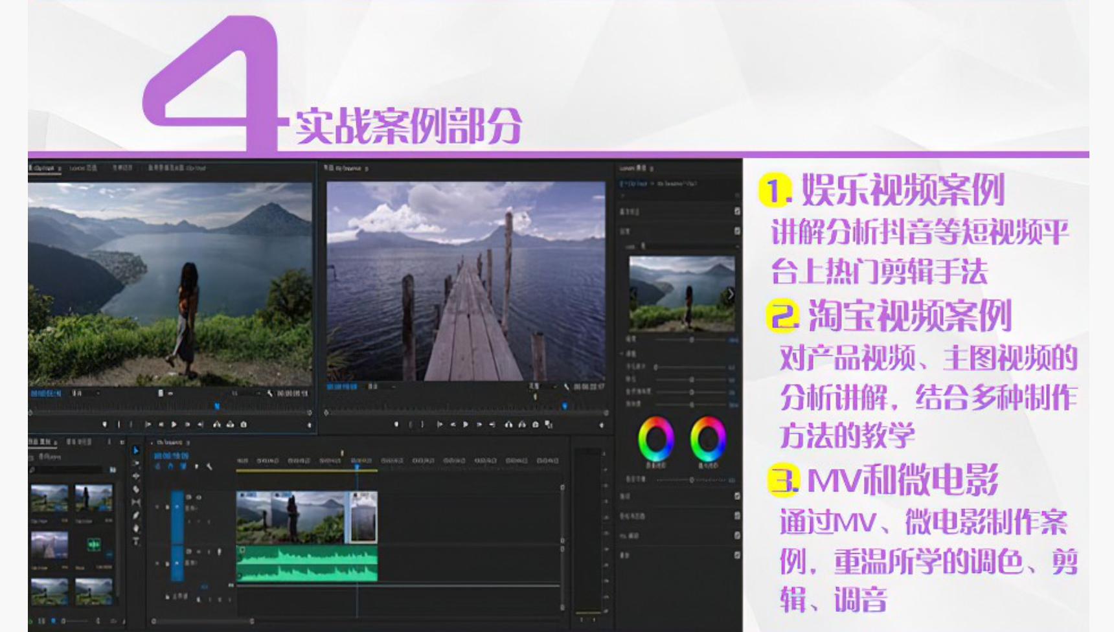Toggle HSL Secondary checkbox in Lumetri panel
The width and height of the screenshot is (1114, 632).
[737, 536]
